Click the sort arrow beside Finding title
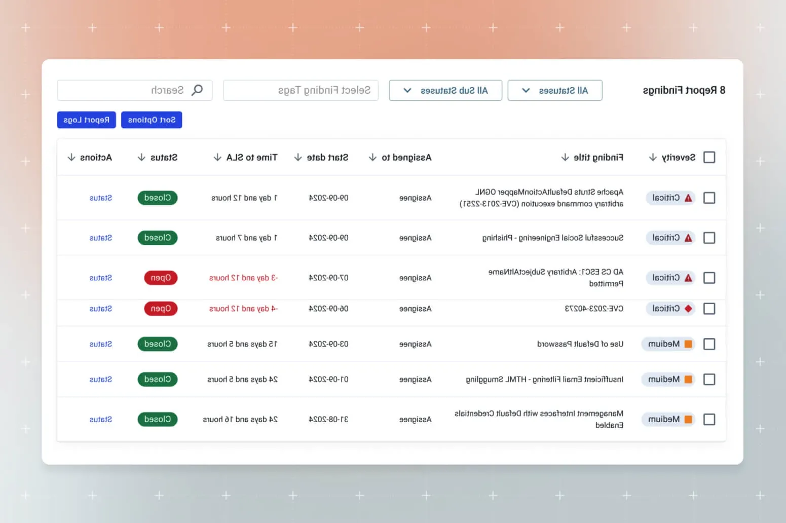This screenshot has height=523, width=786. point(565,158)
